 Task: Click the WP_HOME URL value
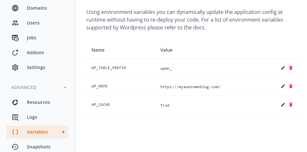coord(190,87)
